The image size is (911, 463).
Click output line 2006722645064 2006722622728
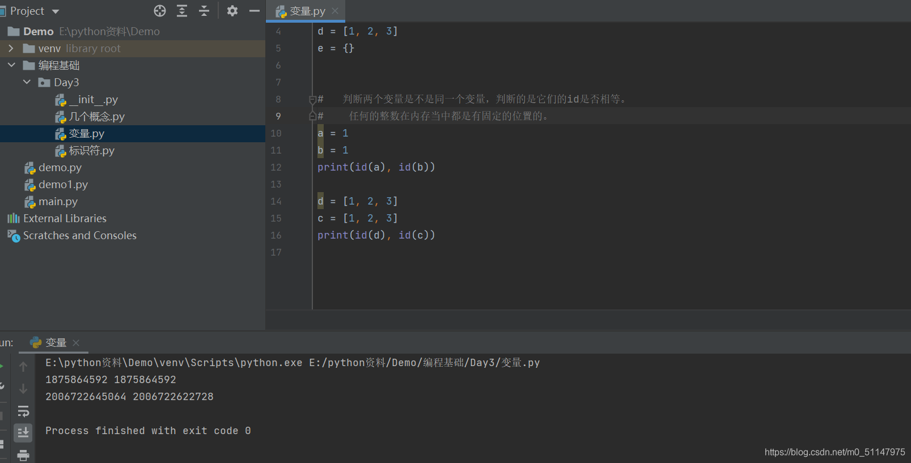129,397
